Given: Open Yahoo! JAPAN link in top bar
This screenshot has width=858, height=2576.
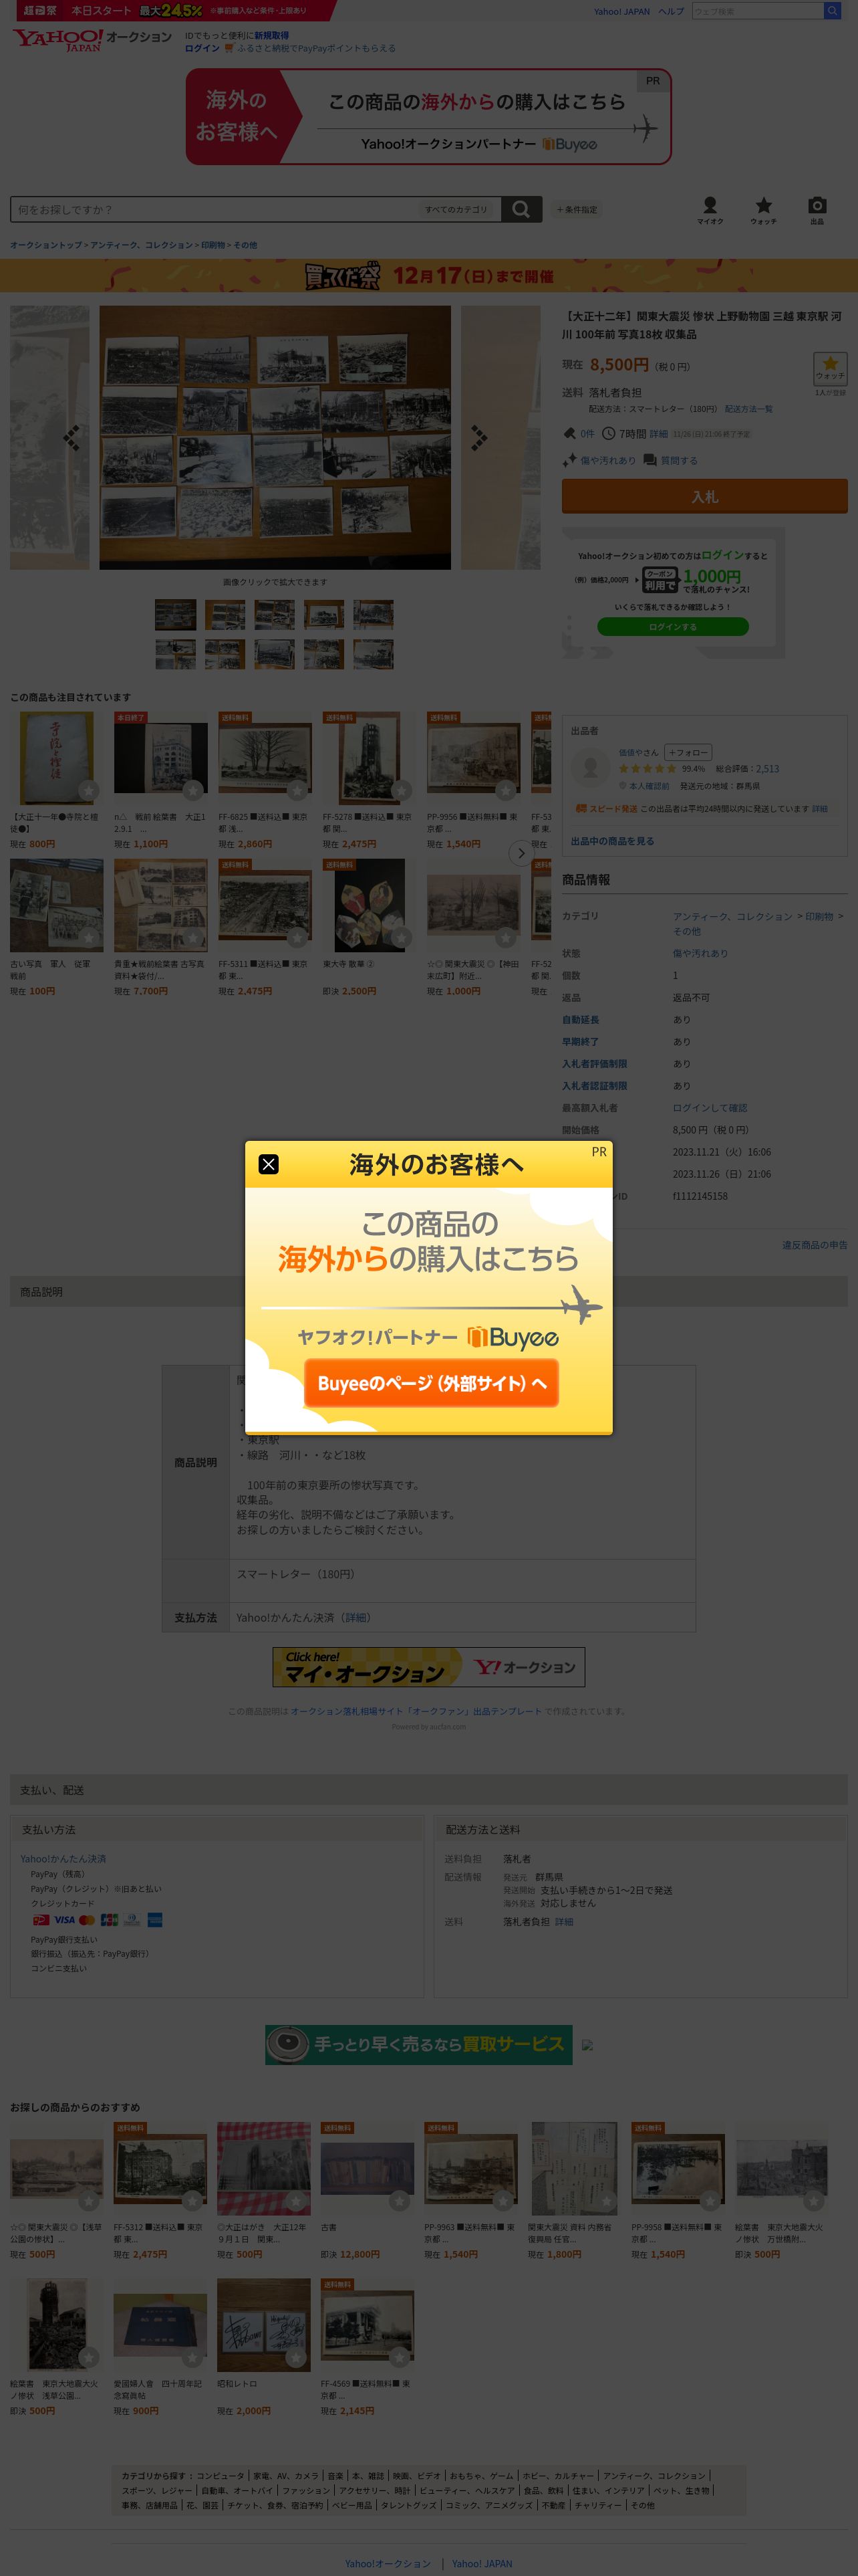Looking at the screenshot, I should (621, 11).
